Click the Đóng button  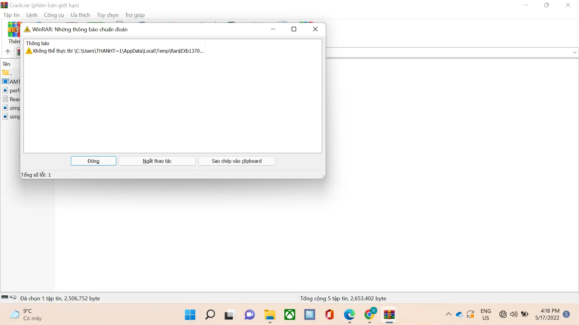point(93,161)
